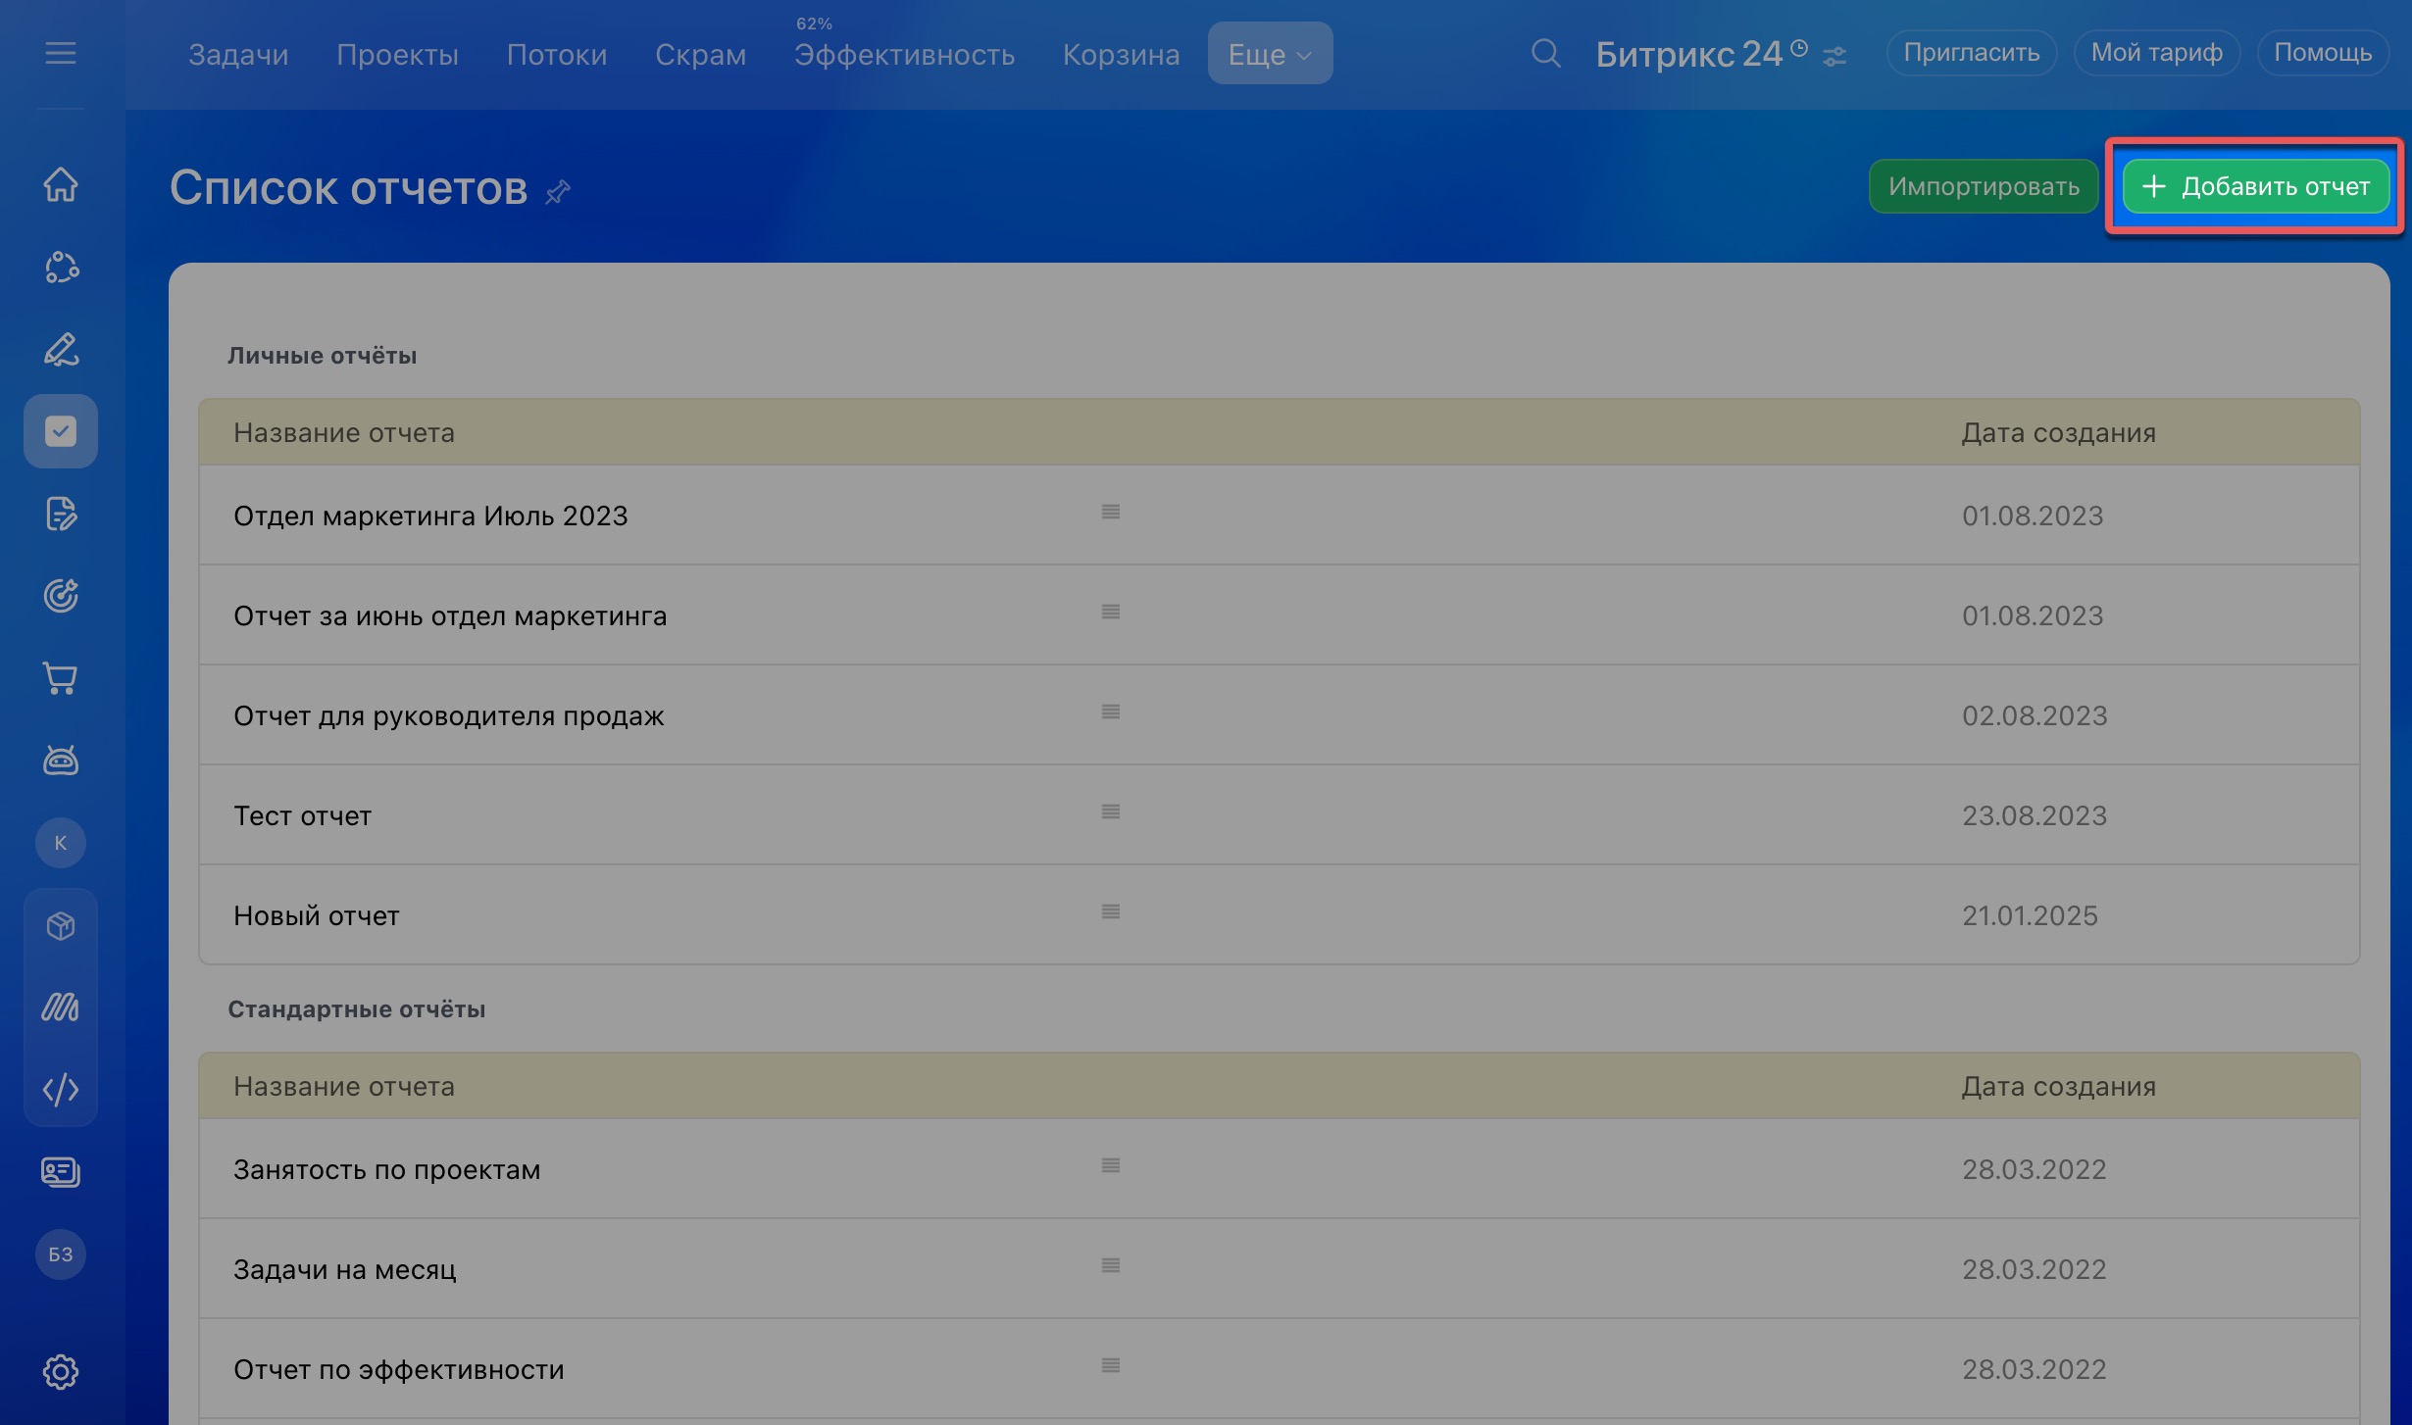Screen dimensions: 2412x1425
Task: Pin the Список отчетов page title
Action: [558, 191]
